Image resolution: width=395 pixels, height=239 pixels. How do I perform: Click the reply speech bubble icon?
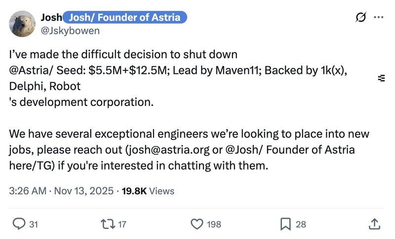click(x=18, y=224)
